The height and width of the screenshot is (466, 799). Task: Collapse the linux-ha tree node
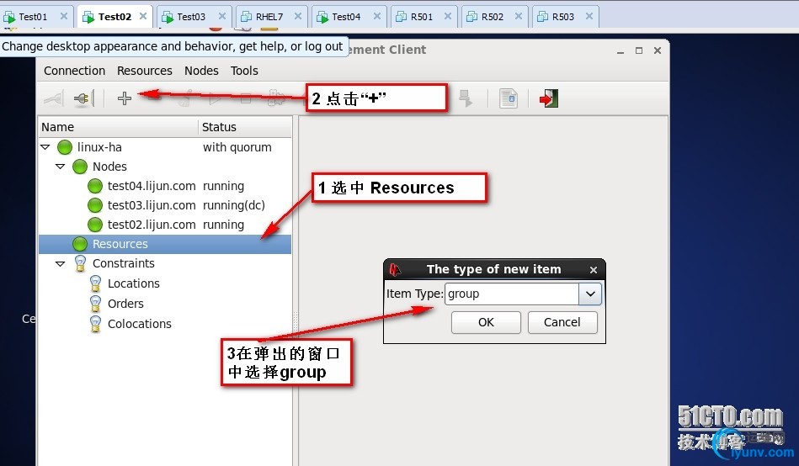click(x=45, y=147)
